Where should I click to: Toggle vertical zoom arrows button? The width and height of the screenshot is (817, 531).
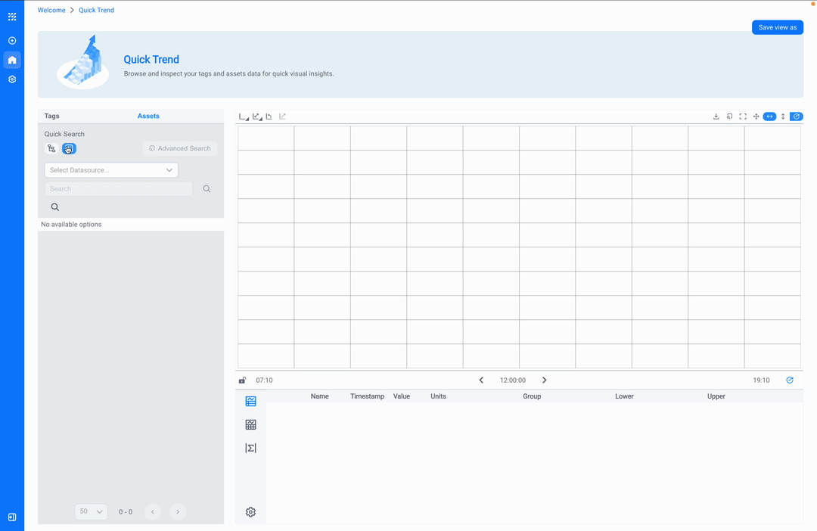coord(783,116)
